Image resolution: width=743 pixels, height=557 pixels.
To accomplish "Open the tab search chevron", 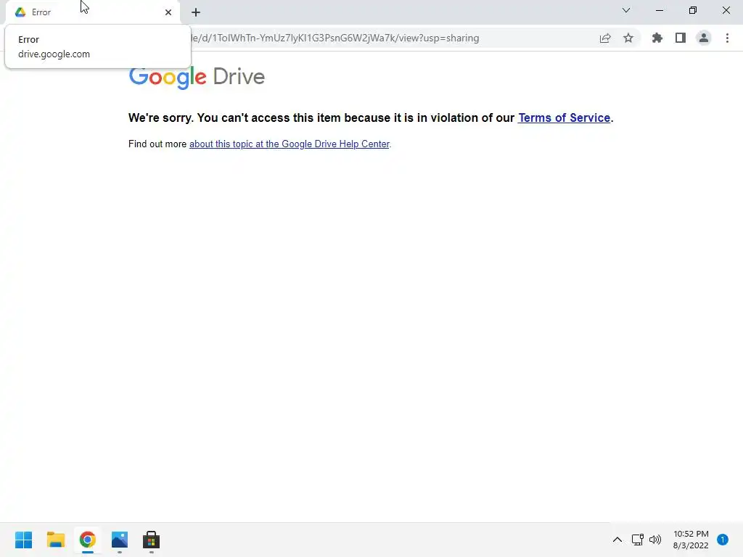I will (626, 10).
